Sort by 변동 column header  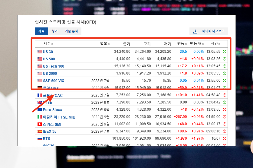(182, 43)
